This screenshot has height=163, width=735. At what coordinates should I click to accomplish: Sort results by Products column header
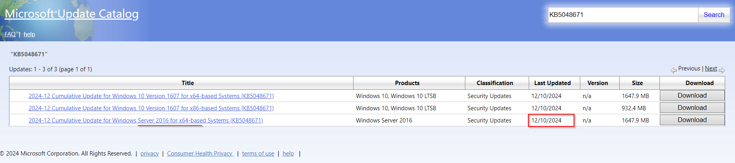click(407, 83)
